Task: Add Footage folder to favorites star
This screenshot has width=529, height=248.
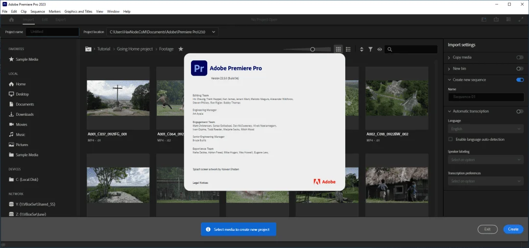Action: 181,49
